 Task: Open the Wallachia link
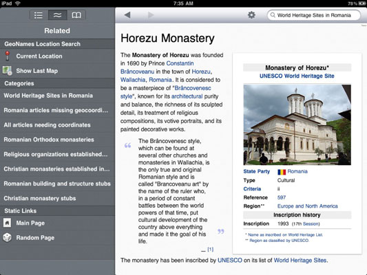(133, 80)
